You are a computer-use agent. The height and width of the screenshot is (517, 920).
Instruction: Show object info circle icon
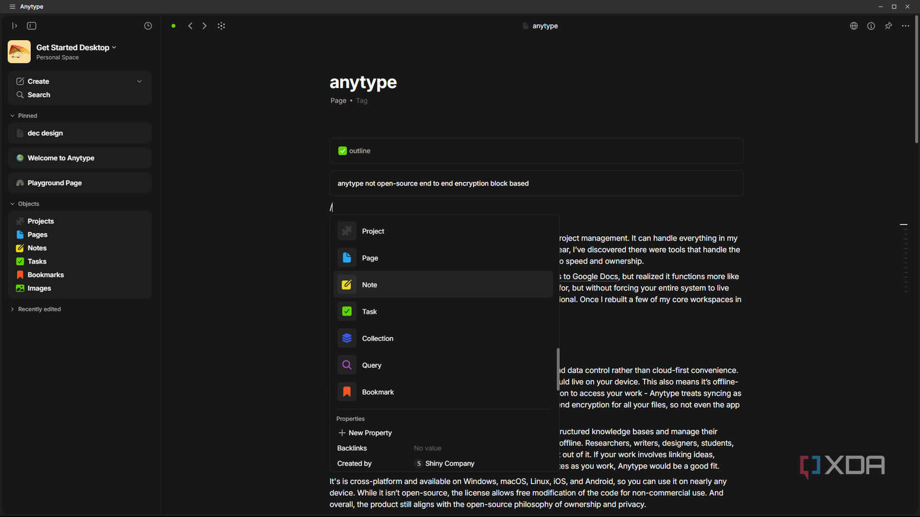click(871, 26)
